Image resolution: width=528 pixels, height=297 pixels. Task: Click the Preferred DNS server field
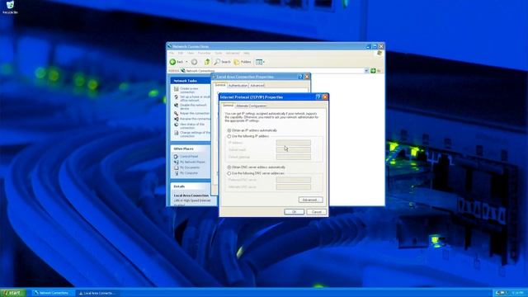[x=294, y=180]
